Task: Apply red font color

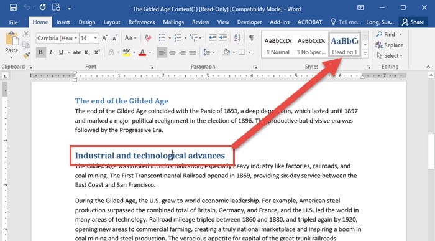Action: coord(142,52)
